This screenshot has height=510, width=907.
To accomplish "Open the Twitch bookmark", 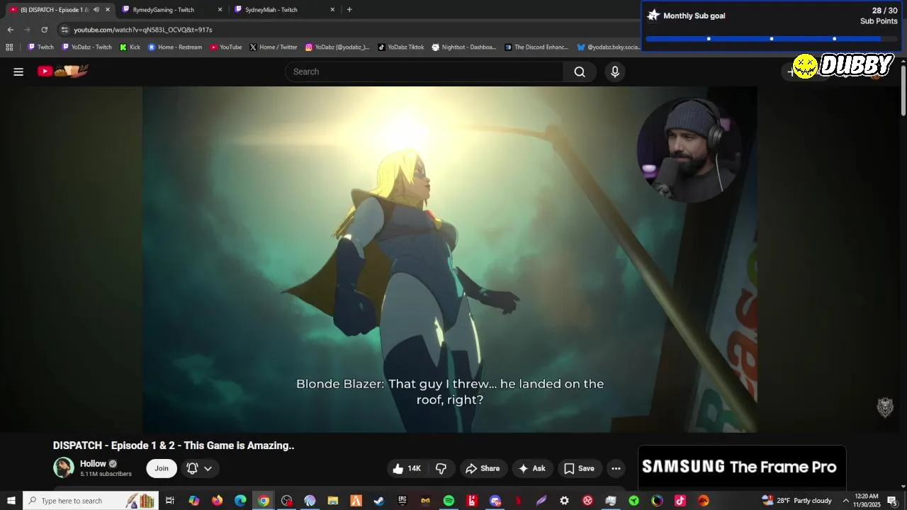I will point(40,47).
